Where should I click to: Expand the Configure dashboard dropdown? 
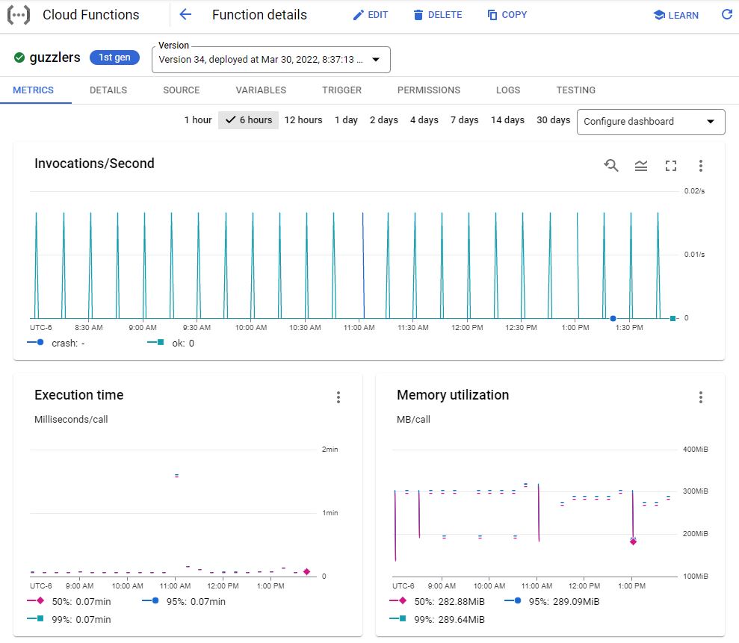tap(651, 122)
